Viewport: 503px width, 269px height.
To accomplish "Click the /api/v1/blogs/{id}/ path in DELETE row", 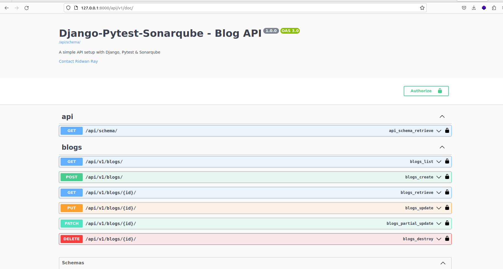I will [111, 239].
